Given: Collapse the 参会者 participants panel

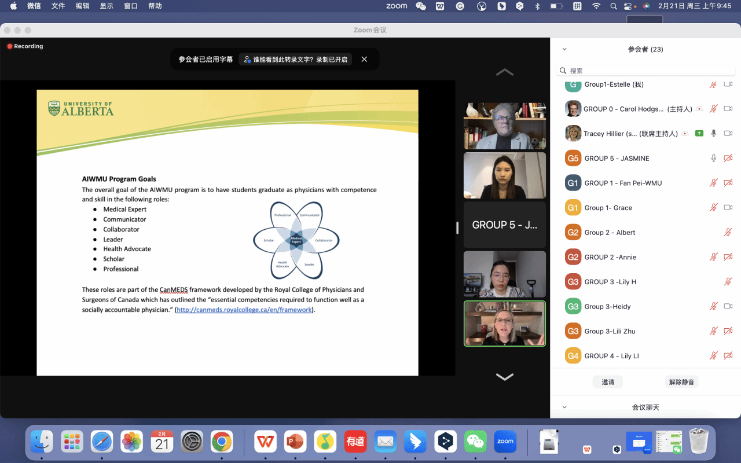Looking at the screenshot, I should click(564, 49).
